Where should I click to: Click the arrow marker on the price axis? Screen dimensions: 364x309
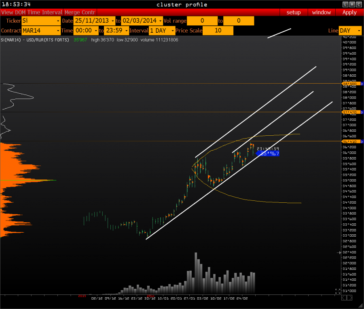point(340,252)
